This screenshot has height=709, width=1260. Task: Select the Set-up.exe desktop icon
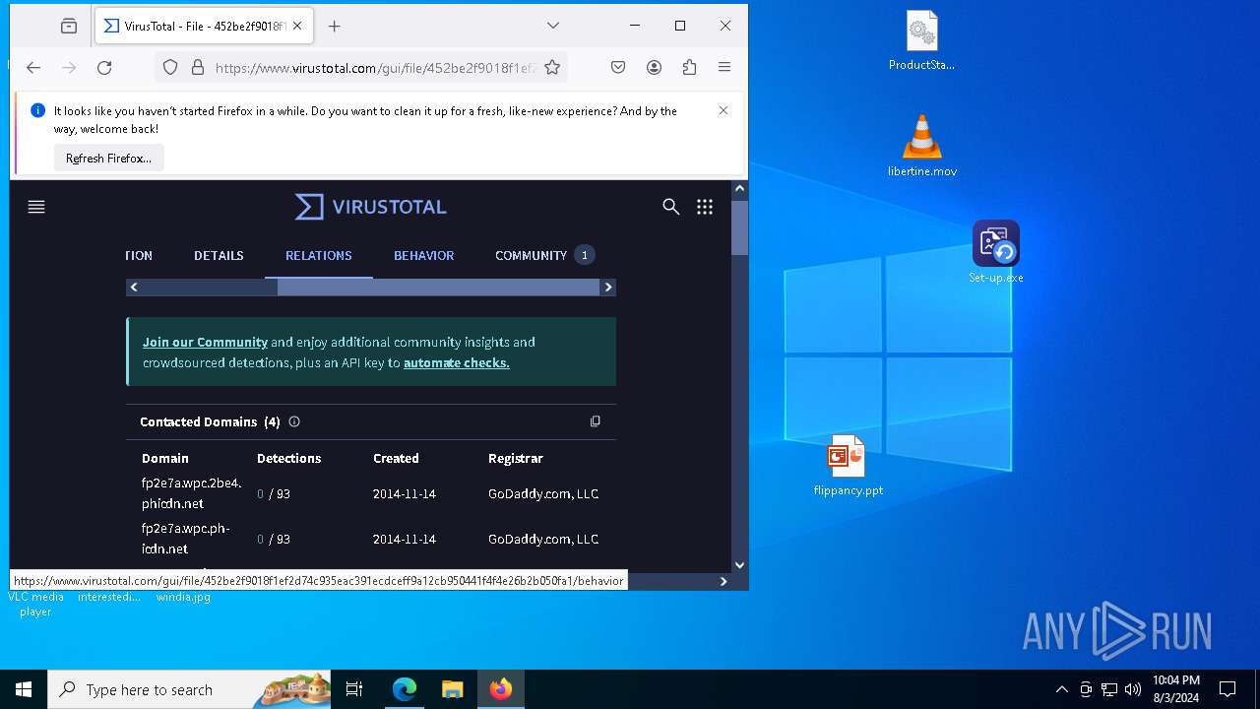[x=996, y=252]
